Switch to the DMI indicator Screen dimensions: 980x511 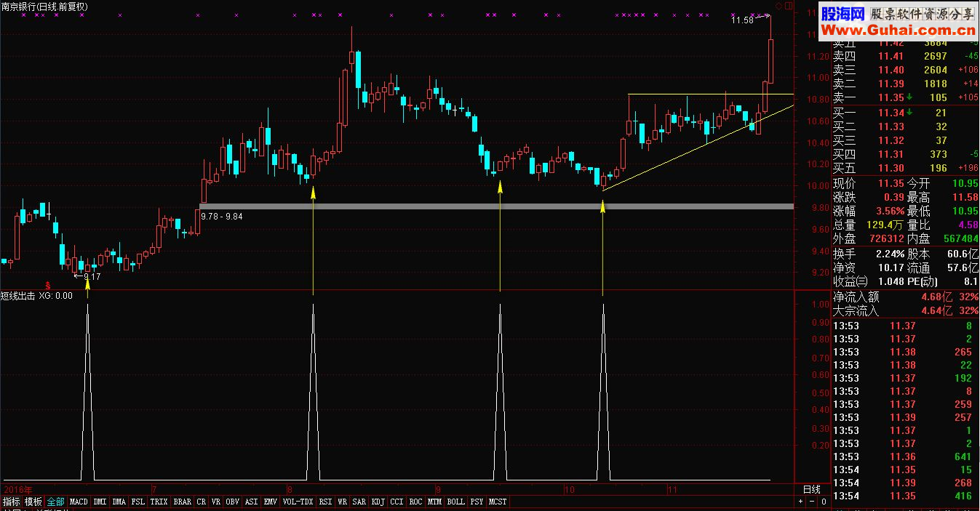pyautogui.click(x=100, y=502)
